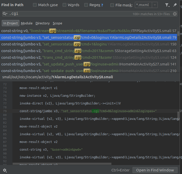Select result SStorageSettingActivity$3.smali 63

(89, 51)
